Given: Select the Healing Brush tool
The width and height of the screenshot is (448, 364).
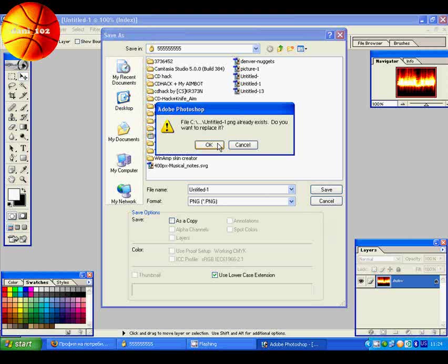Looking at the screenshot, I should tap(12, 107).
